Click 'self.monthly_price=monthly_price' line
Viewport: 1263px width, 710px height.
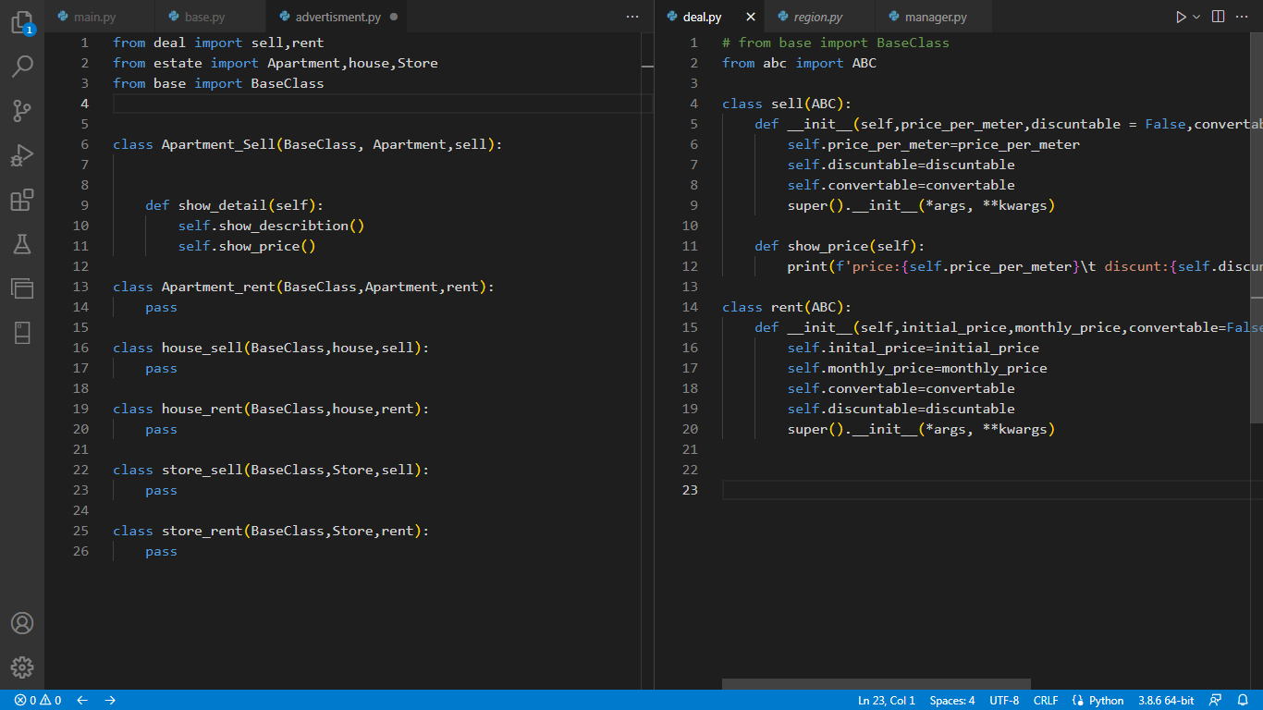(917, 368)
